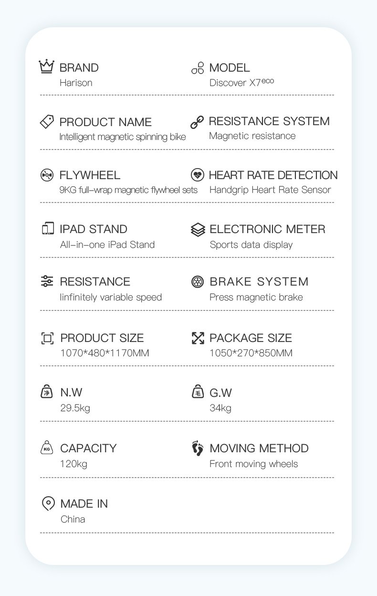Click the flywheel circle icon
Screen dimensions: 377x596
click(x=47, y=175)
